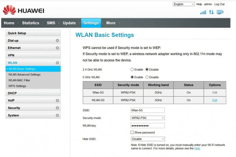Expand the Dial-up section arrow
This screenshot has width=236, height=157.
[57, 41]
